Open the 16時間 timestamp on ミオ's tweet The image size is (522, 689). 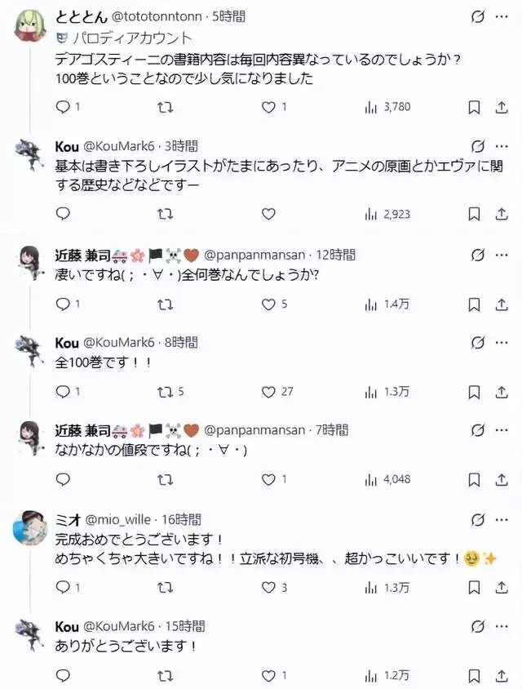coord(182,519)
